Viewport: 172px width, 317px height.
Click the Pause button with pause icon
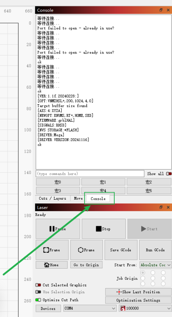(58, 229)
